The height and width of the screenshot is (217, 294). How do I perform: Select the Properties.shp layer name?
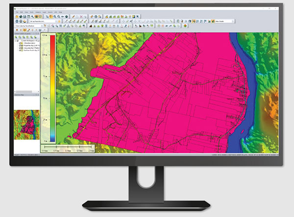(x=31, y=46)
